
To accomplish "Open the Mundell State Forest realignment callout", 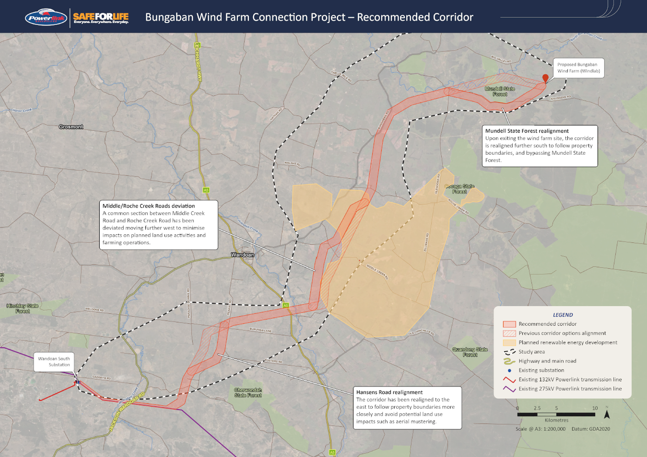I will (x=540, y=146).
